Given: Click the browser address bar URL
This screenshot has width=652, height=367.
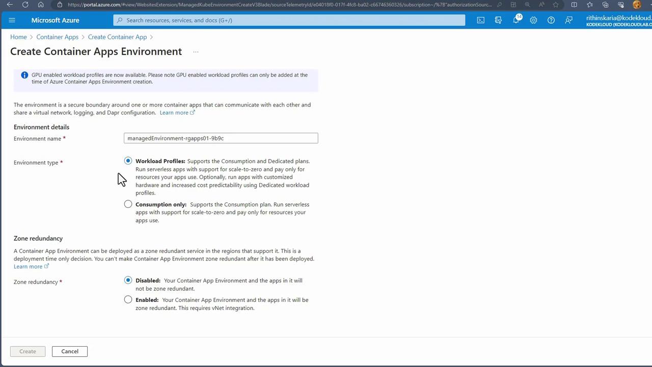Looking at the screenshot, I should (x=280, y=5).
